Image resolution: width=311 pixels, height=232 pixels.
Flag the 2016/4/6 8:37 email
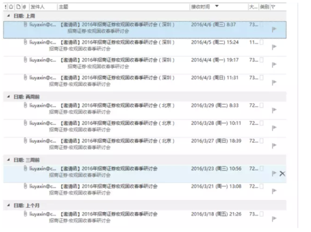[x=274, y=29]
